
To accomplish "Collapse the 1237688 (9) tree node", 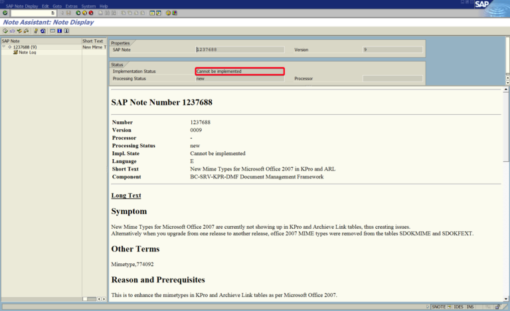I will 4,46.
